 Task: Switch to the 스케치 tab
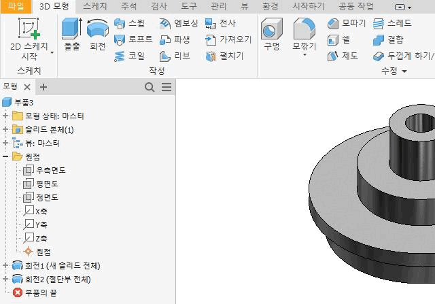tap(95, 6)
